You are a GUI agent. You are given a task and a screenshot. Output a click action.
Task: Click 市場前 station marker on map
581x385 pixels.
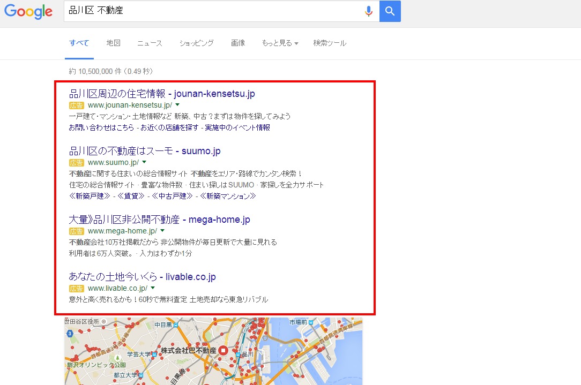(x=311, y=322)
